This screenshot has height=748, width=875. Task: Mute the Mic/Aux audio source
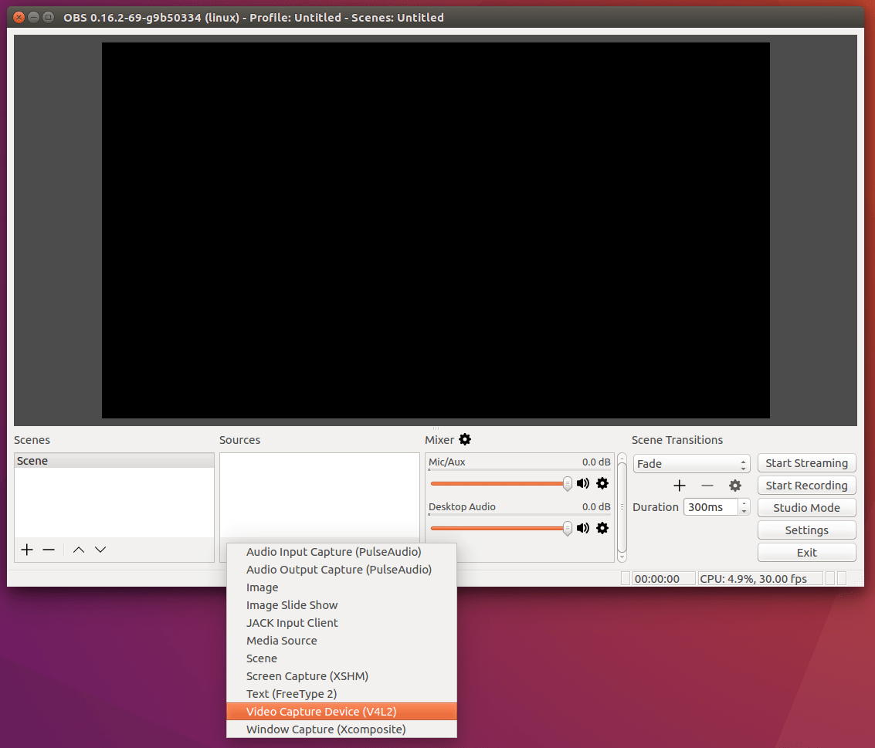(583, 483)
